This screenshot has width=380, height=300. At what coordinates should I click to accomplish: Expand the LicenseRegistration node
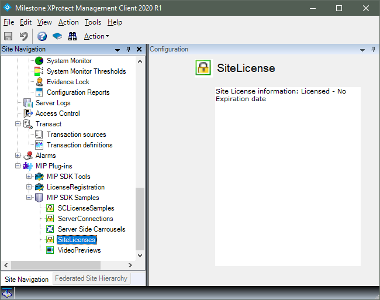point(29,187)
